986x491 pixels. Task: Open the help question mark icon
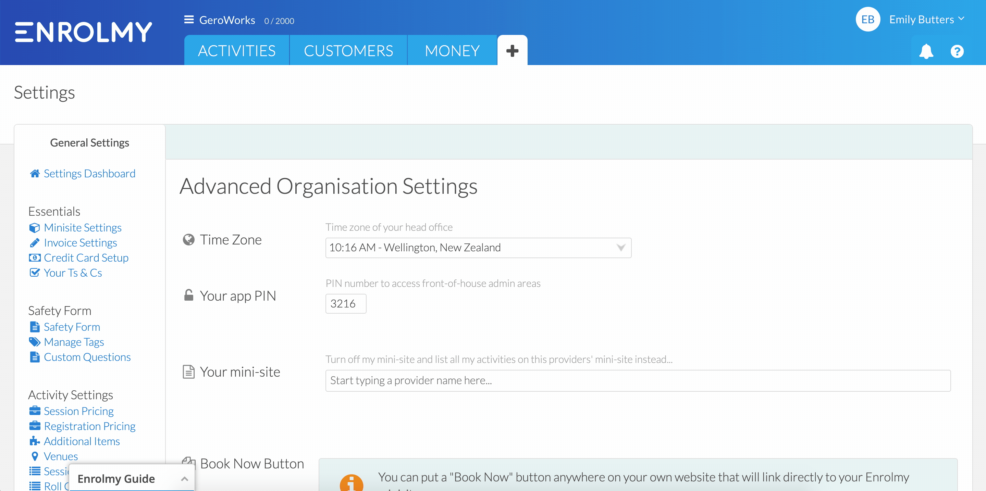[x=957, y=51]
